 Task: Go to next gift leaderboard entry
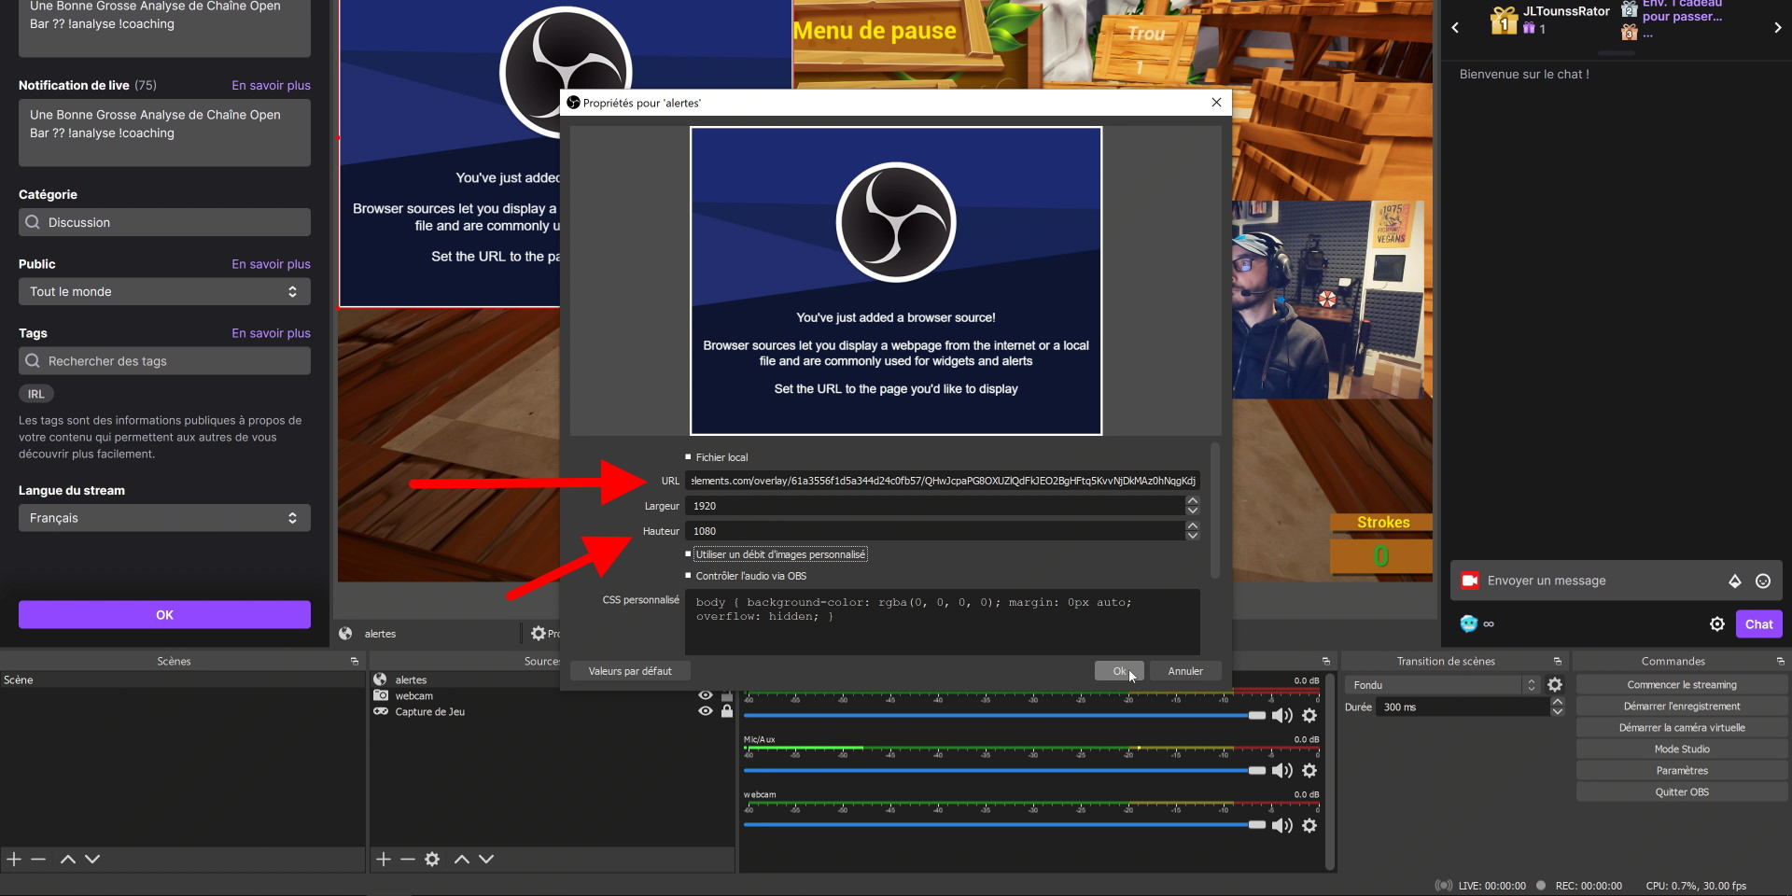(x=1778, y=27)
